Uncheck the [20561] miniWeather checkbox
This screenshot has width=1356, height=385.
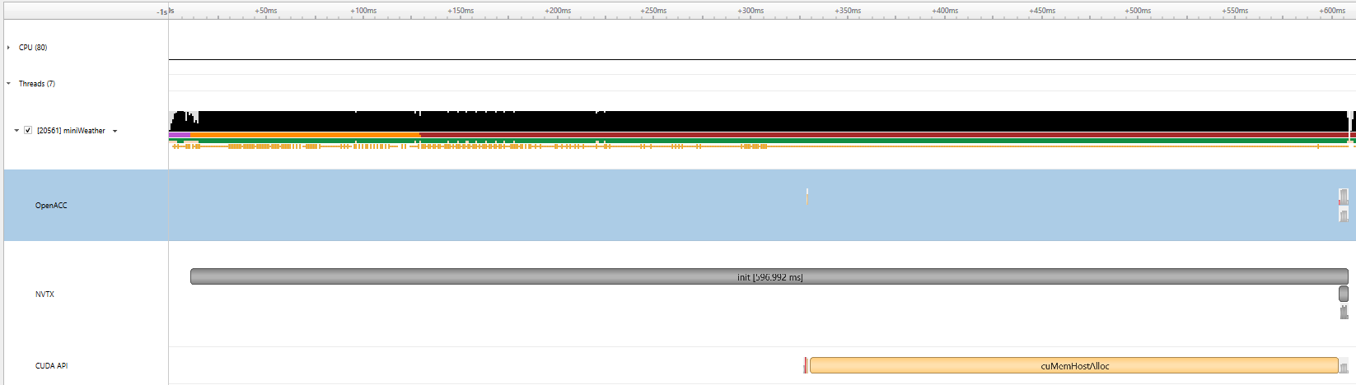28,131
